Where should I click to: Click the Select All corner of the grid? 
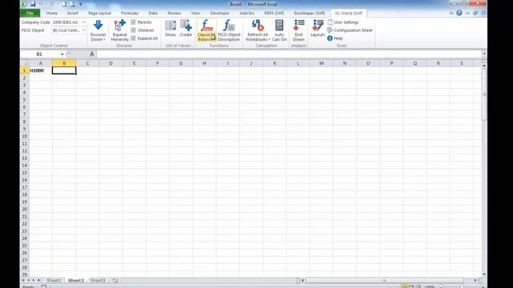(x=25, y=63)
